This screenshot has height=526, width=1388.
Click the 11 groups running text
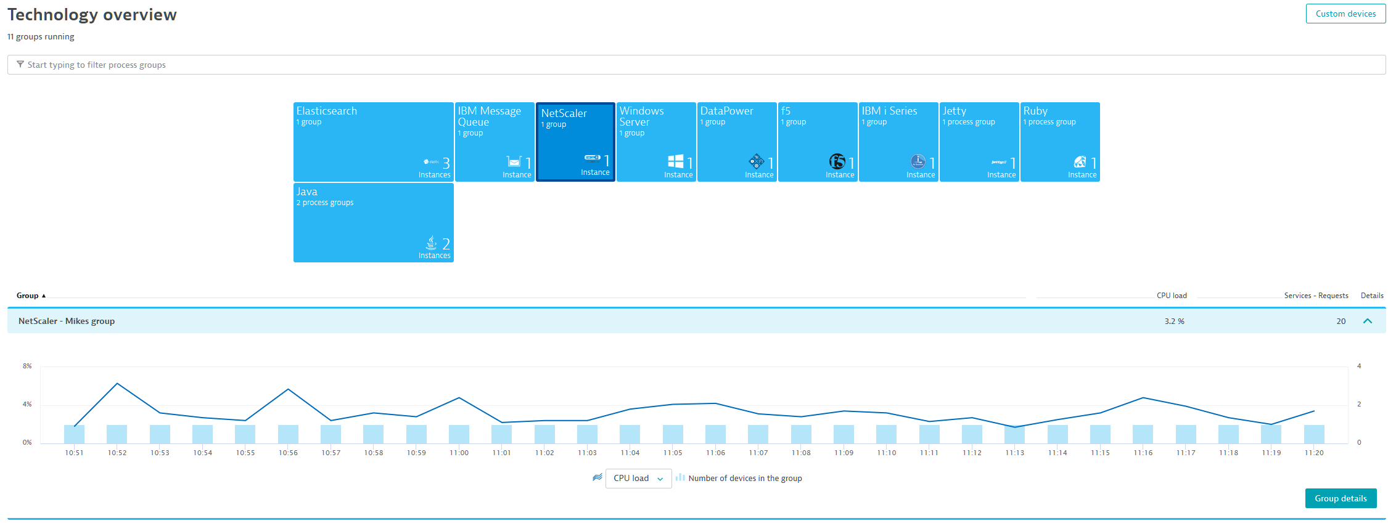41,36
